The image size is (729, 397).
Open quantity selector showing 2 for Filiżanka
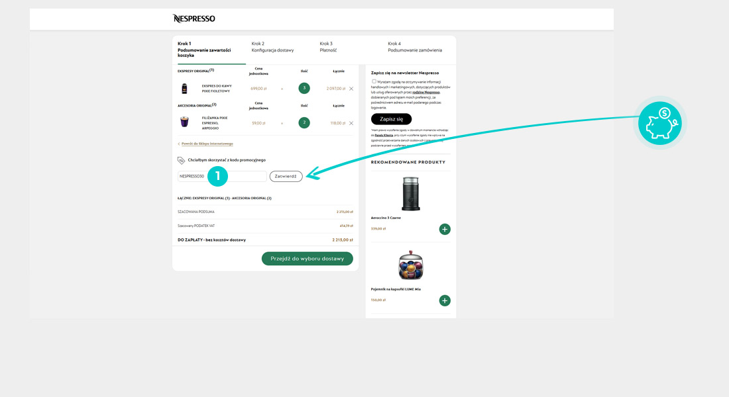pyautogui.click(x=304, y=122)
